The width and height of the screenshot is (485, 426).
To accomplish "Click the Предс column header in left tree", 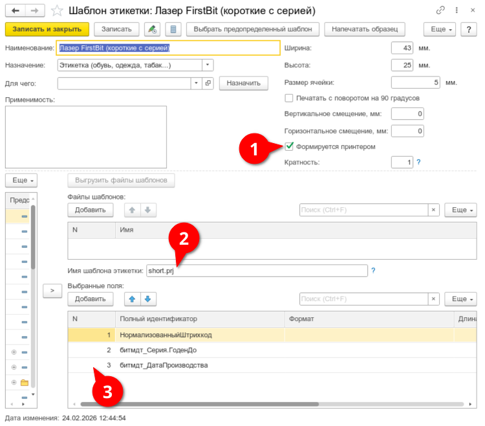I will click(18, 200).
